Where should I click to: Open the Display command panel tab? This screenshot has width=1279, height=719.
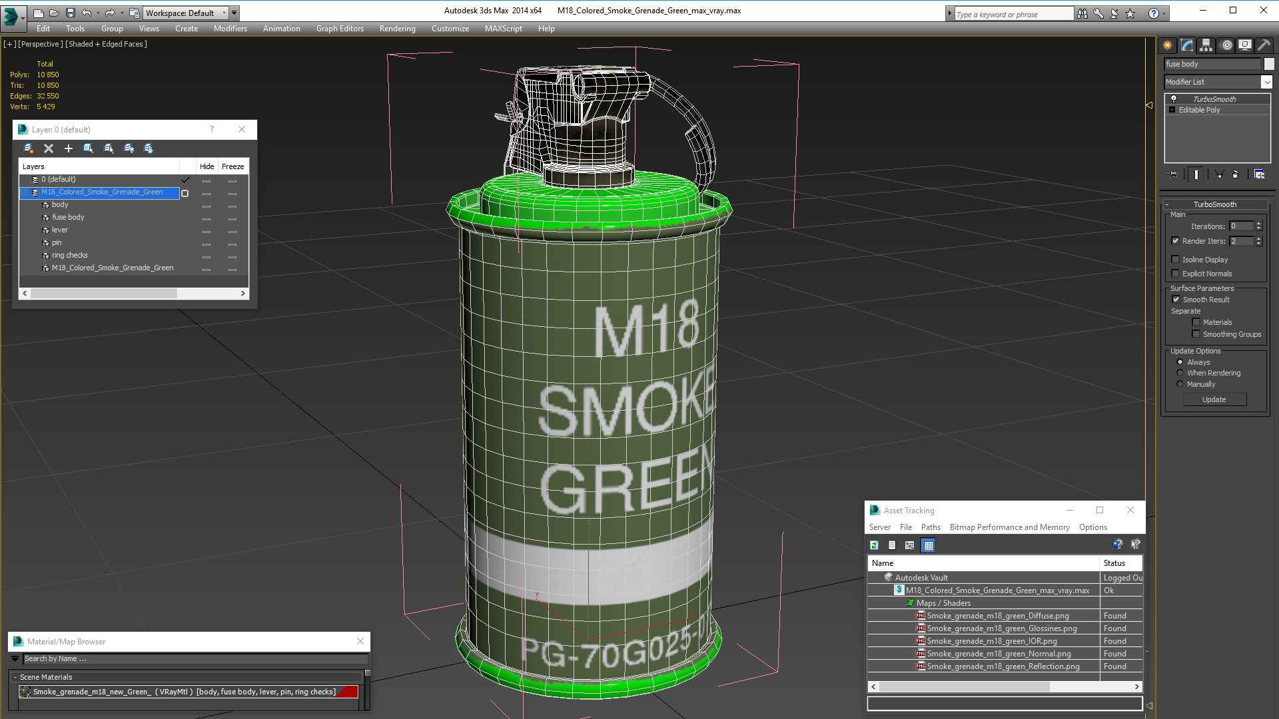[1245, 45]
